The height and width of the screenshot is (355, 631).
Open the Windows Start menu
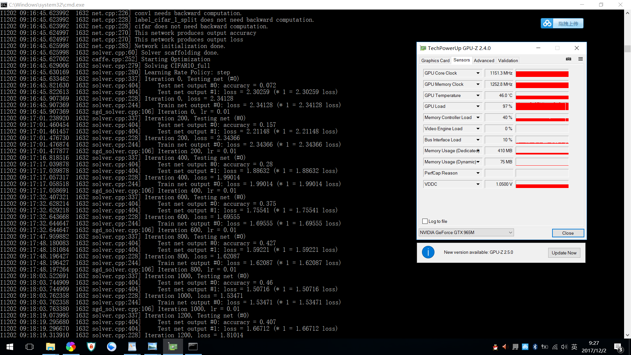[x=10, y=347]
